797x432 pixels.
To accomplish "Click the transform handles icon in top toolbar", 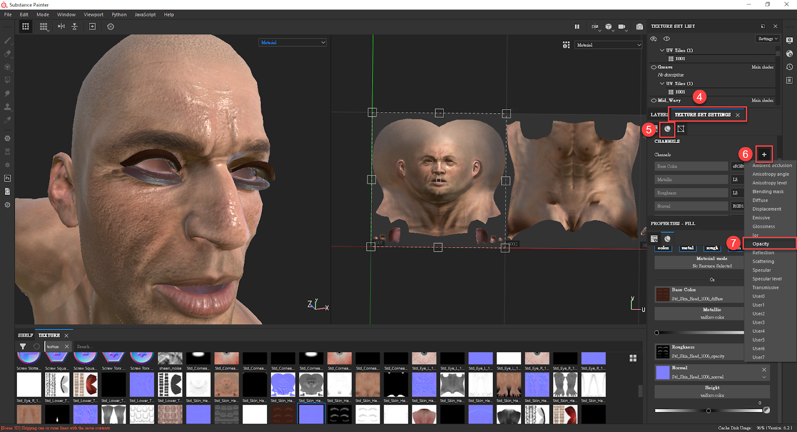I will click(25, 26).
